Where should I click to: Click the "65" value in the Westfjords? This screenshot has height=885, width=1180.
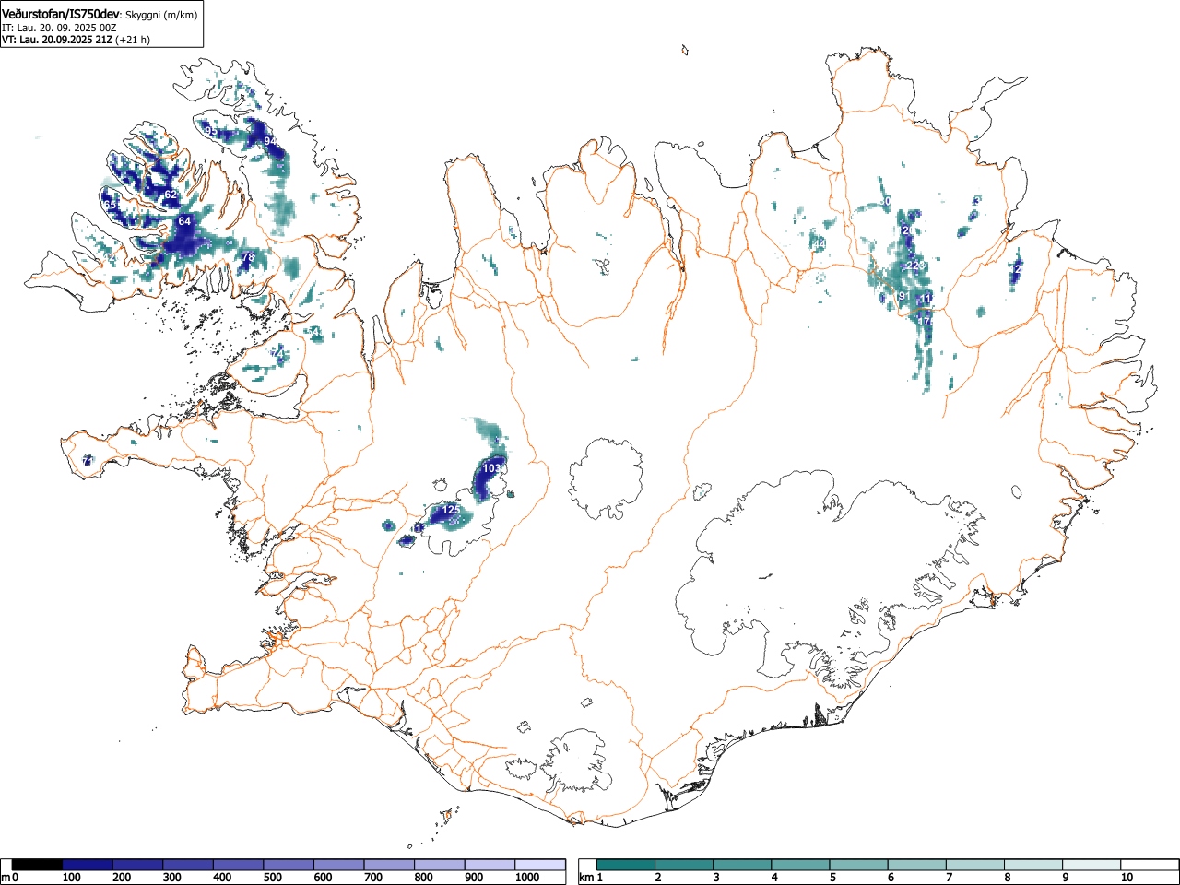(111, 205)
